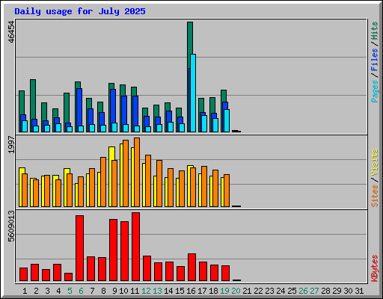This screenshot has width=383, height=299.
Task: Select day 3 on the date axis
Action: click(x=47, y=291)
